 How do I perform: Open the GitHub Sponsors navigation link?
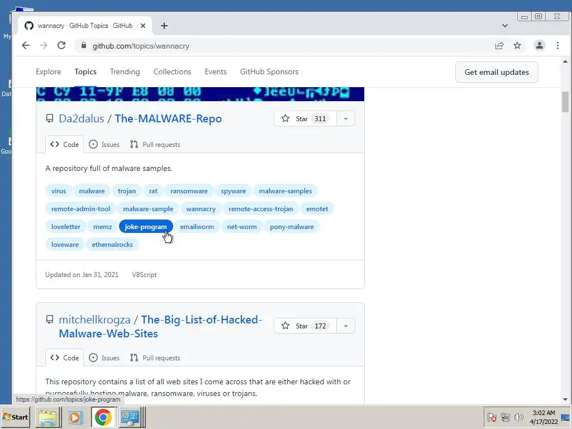[269, 72]
